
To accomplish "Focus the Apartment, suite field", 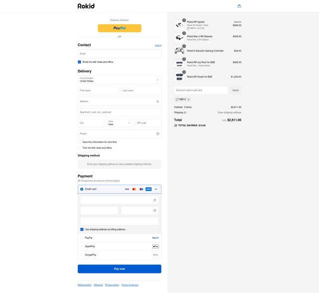I will point(120,112).
